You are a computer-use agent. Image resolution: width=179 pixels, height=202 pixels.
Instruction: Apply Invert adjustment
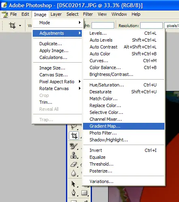(124, 150)
